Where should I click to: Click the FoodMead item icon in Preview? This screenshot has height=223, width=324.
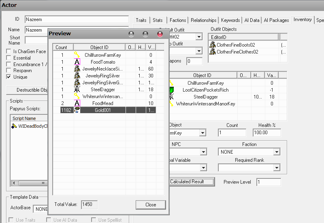tap(77, 103)
